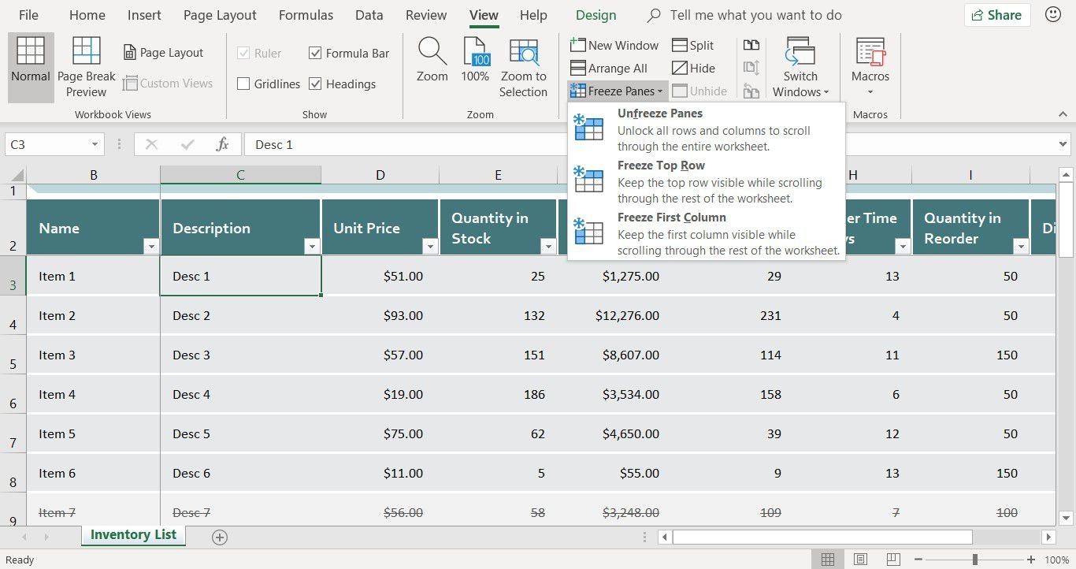Viewport: 1076px width, 569px height.
Task: Click the Page Break Preview icon
Action: coord(86,52)
